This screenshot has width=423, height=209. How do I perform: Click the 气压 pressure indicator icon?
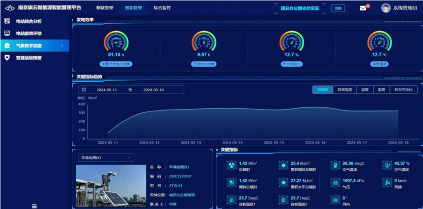335,182
